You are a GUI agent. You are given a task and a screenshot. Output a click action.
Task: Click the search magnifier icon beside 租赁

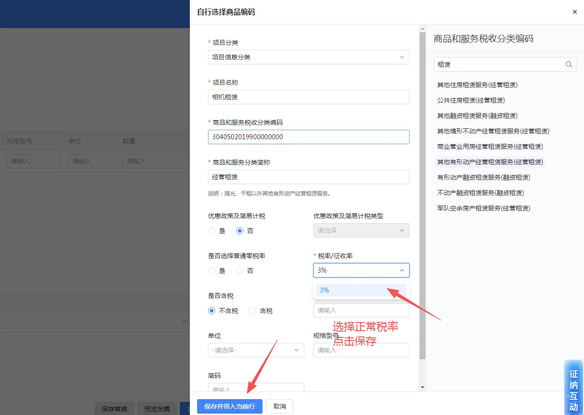[x=569, y=64]
